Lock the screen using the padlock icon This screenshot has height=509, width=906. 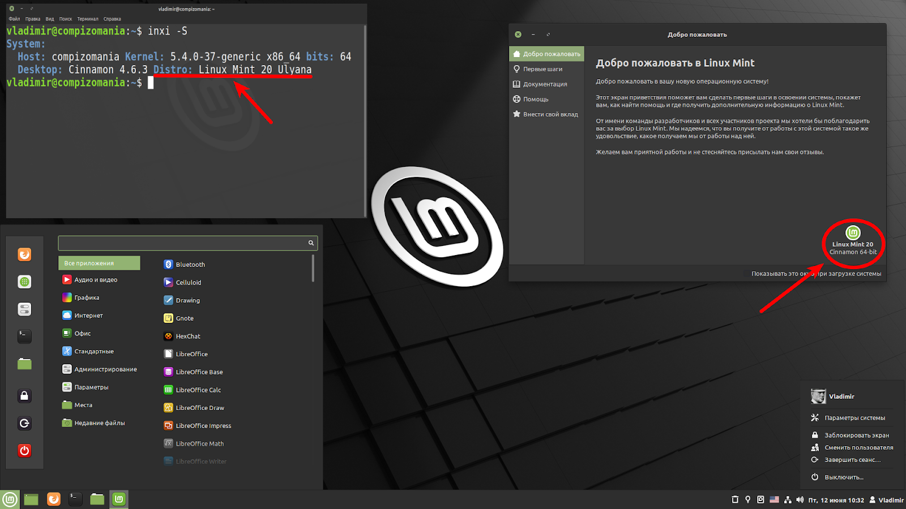[x=24, y=396]
